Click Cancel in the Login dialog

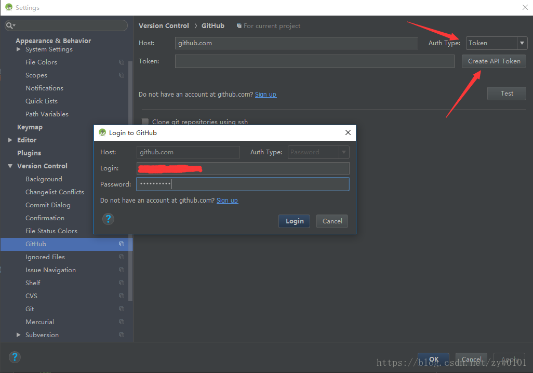click(x=332, y=221)
